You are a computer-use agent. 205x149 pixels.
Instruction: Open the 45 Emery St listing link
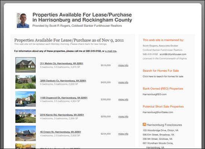pyautogui.click(x=60, y=132)
